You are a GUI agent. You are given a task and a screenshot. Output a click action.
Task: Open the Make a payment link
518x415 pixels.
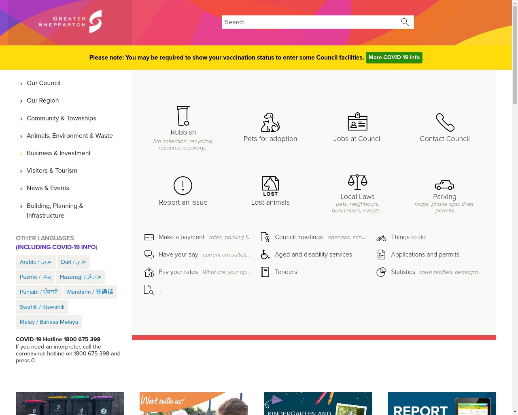(181, 237)
